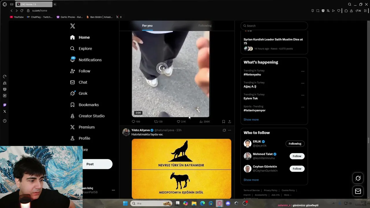The height and width of the screenshot is (208, 370).
Task: Open Terms of Service link
Action: [x=251, y=190]
